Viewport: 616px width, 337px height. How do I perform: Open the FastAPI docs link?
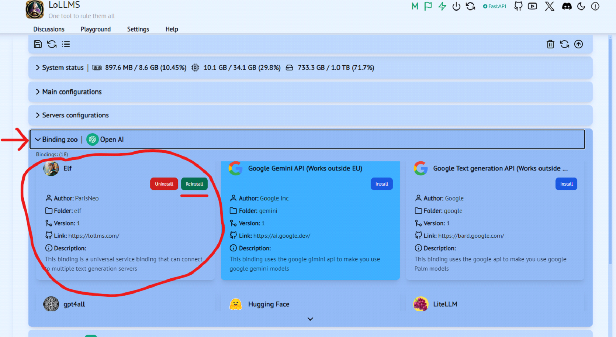pos(495,6)
